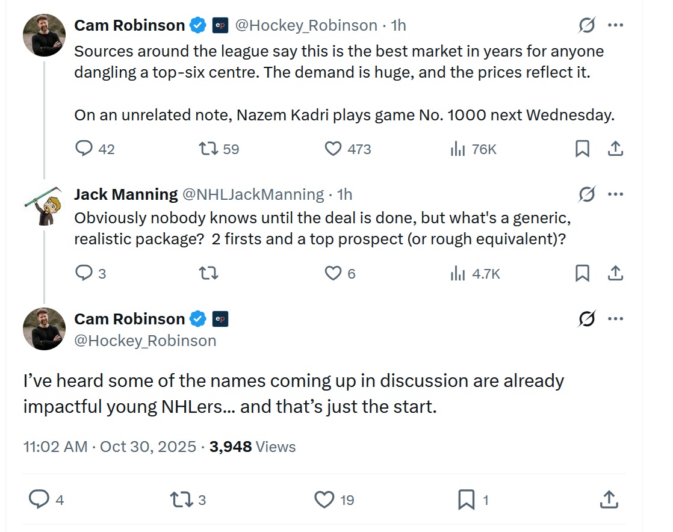
Task: Open more options on main tweet
Action: 615,319
